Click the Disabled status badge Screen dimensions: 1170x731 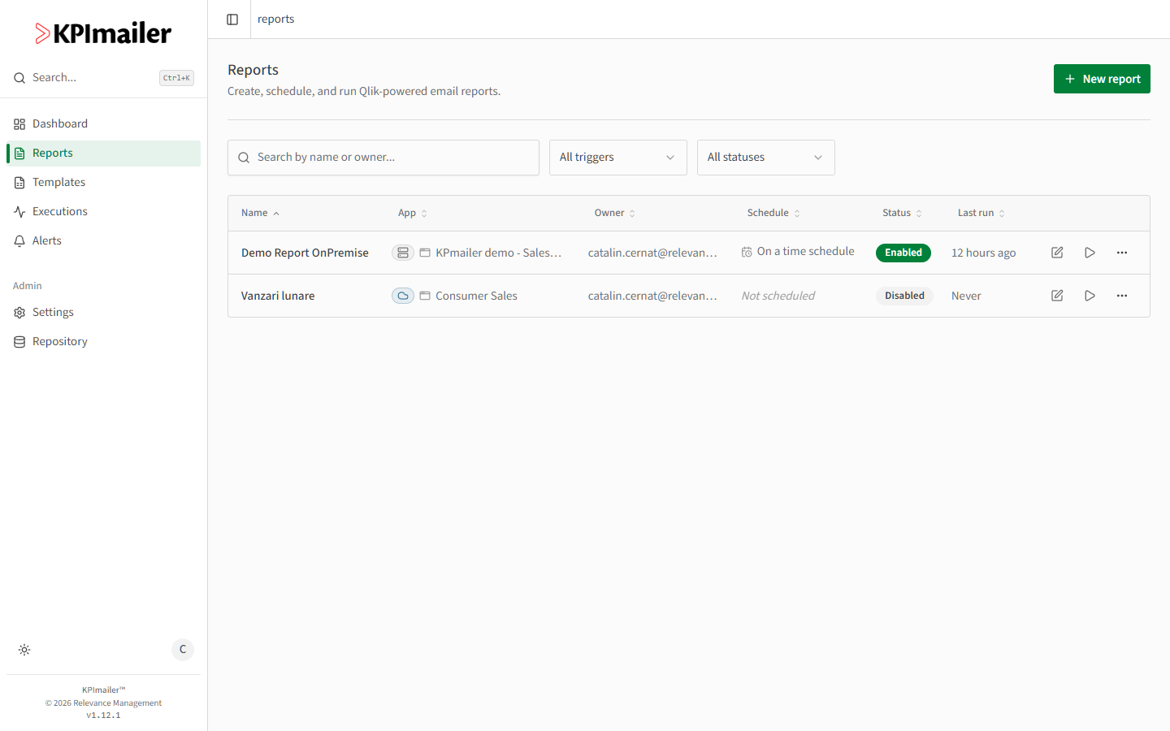pos(904,296)
